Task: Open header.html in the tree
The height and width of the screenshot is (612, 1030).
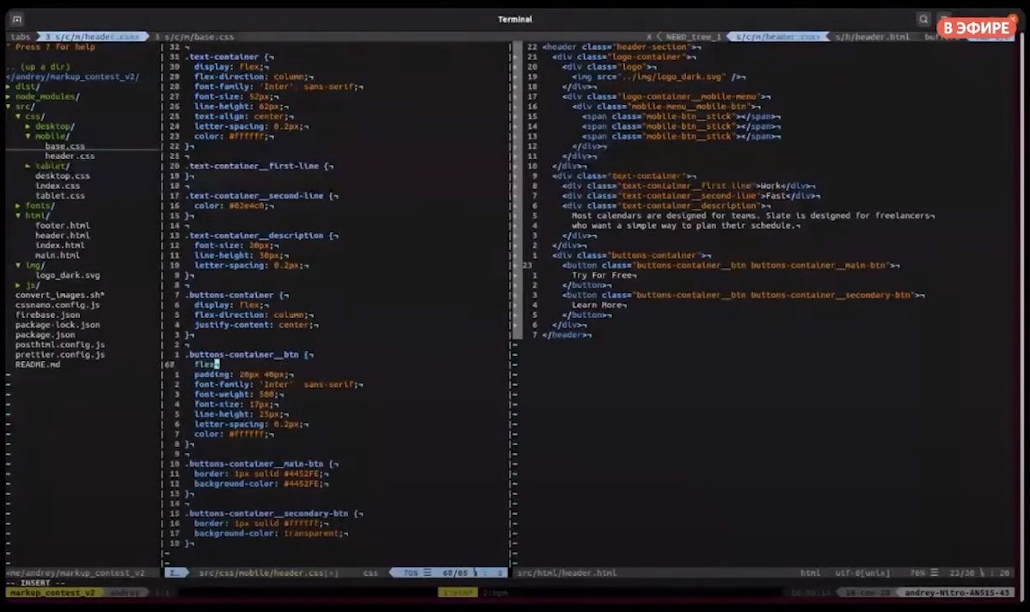Action: tap(63, 235)
